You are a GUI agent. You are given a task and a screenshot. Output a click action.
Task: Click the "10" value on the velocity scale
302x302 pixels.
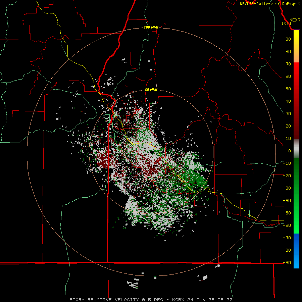pyautogui.click(x=288, y=139)
